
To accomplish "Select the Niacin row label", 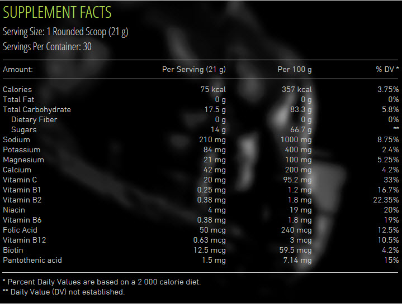I will point(13,210).
